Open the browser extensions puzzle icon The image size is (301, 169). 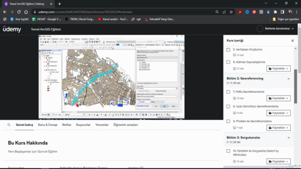pyautogui.click(x=275, y=12)
